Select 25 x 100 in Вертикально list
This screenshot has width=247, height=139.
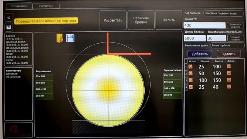[x=44, y=77]
